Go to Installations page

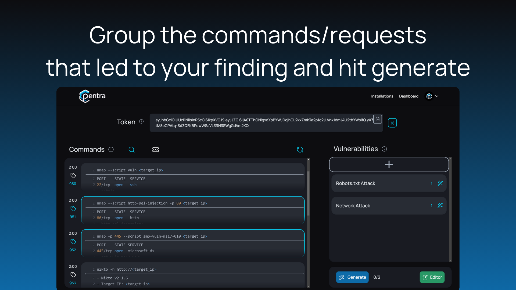(x=382, y=96)
